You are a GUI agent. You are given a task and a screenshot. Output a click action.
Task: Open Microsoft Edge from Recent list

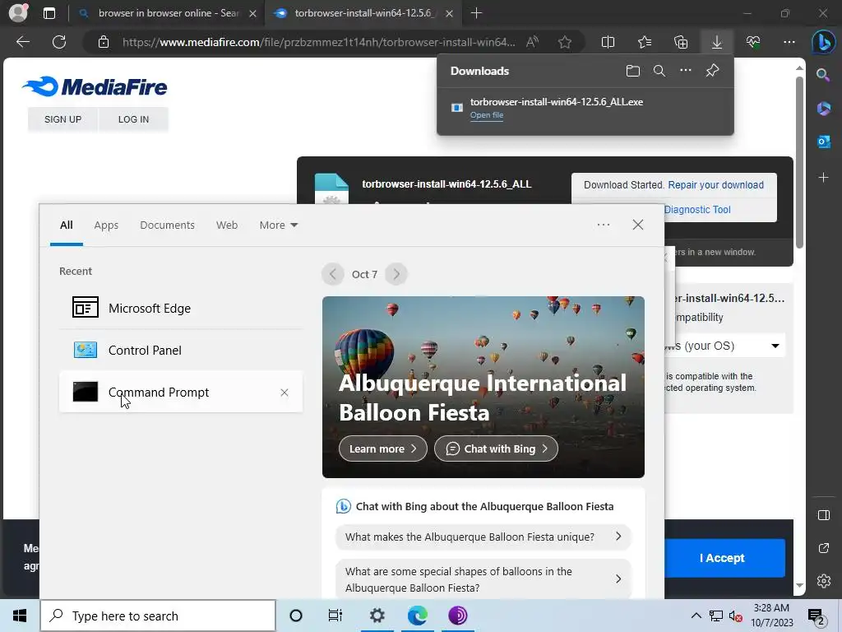(x=180, y=308)
